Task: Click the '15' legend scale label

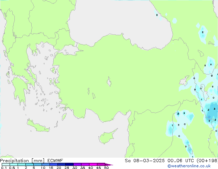Action: (51, 168)
